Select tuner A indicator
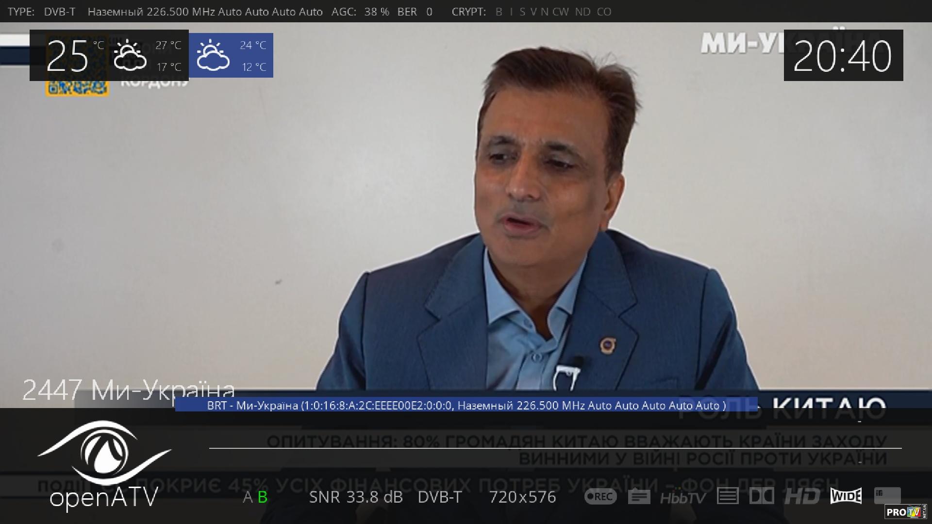The height and width of the screenshot is (524, 932). (x=248, y=497)
